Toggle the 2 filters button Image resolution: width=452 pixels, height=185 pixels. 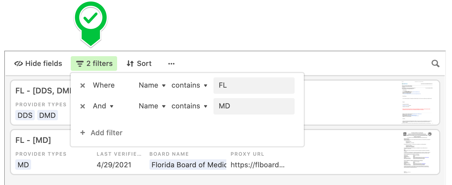click(94, 63)
